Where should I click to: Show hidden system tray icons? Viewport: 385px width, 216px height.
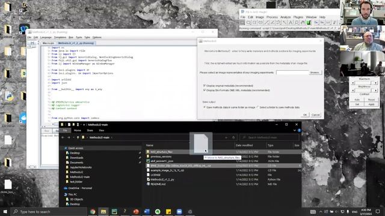[x=321, y=212]
